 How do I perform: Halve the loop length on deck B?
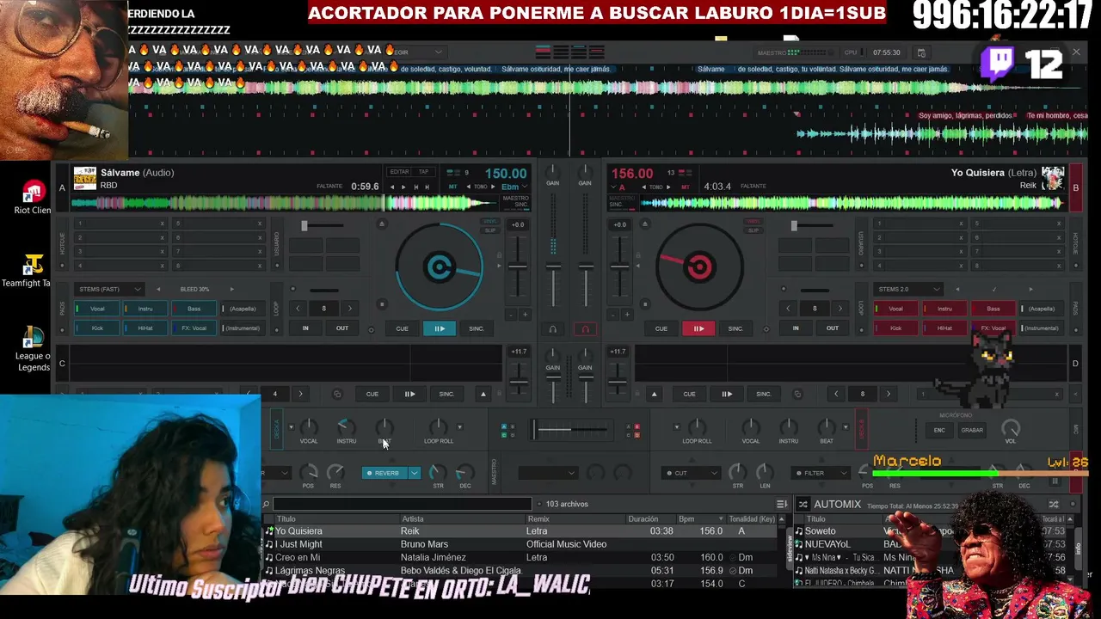click(788, 309)
